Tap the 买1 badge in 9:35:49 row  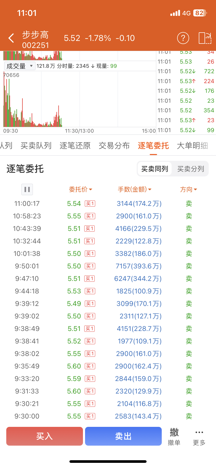pos(90,366)
